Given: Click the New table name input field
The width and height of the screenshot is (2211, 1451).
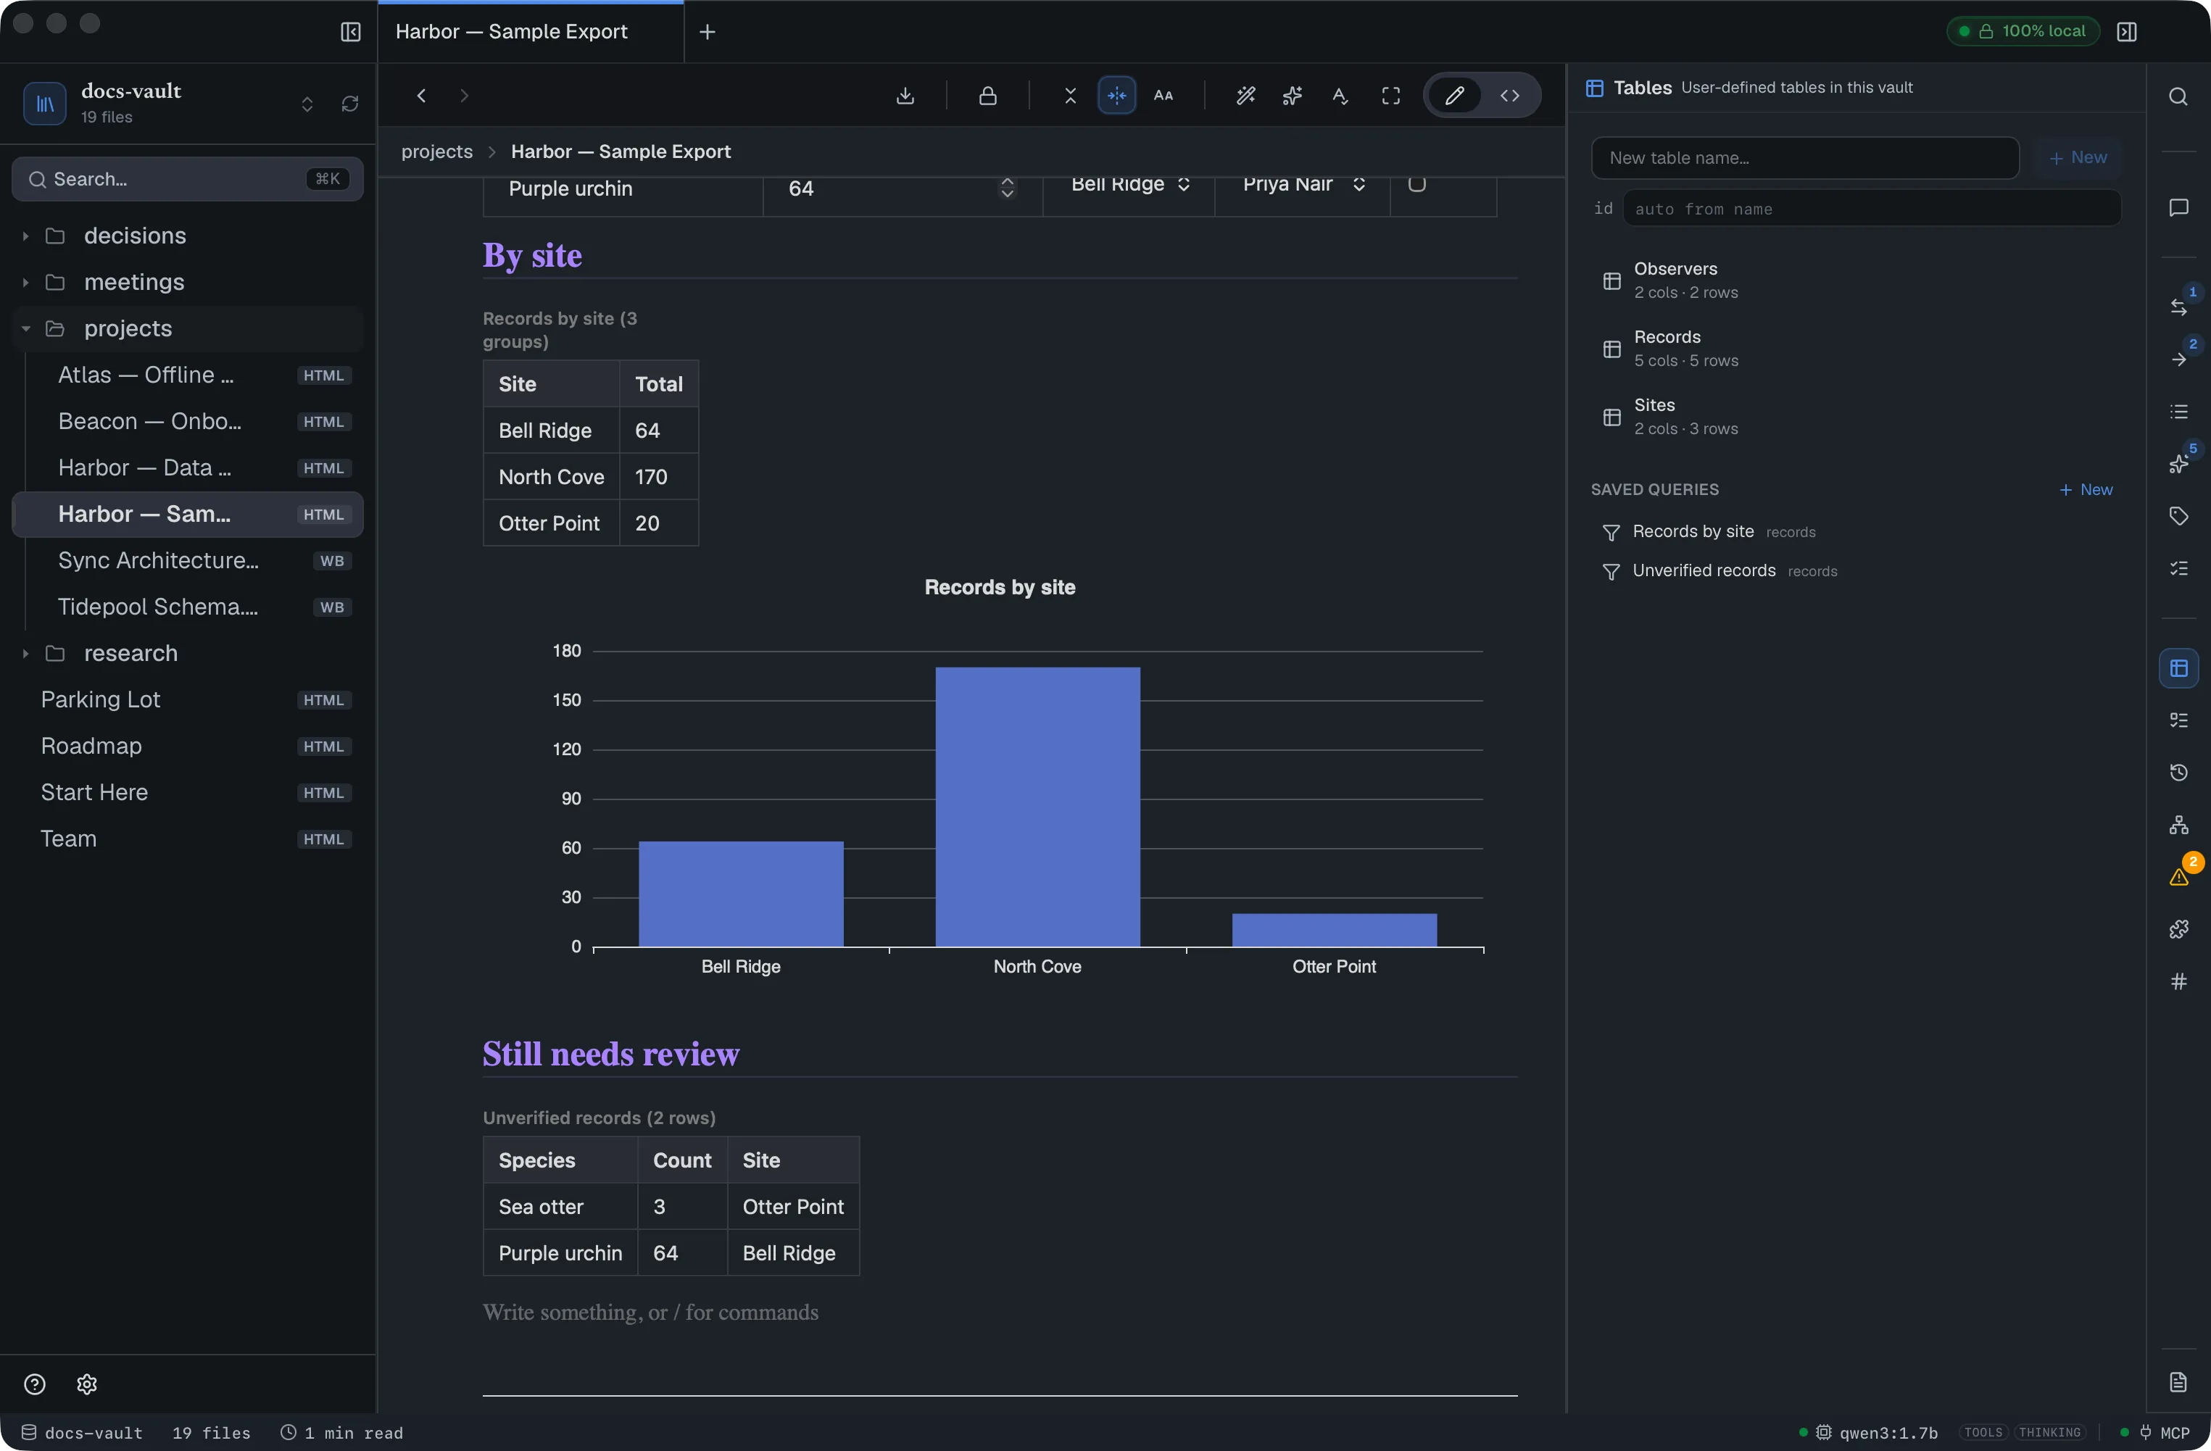Looking at the screenshot, I should click(x=1804, y=158).
